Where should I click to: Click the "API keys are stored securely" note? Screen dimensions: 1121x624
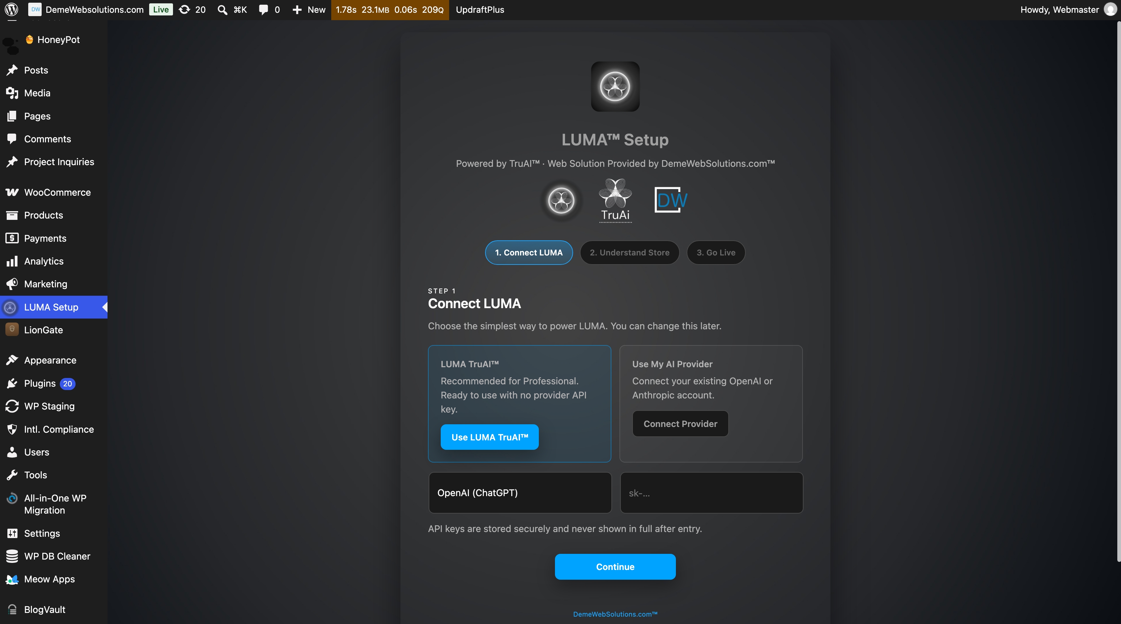(565, 529)
